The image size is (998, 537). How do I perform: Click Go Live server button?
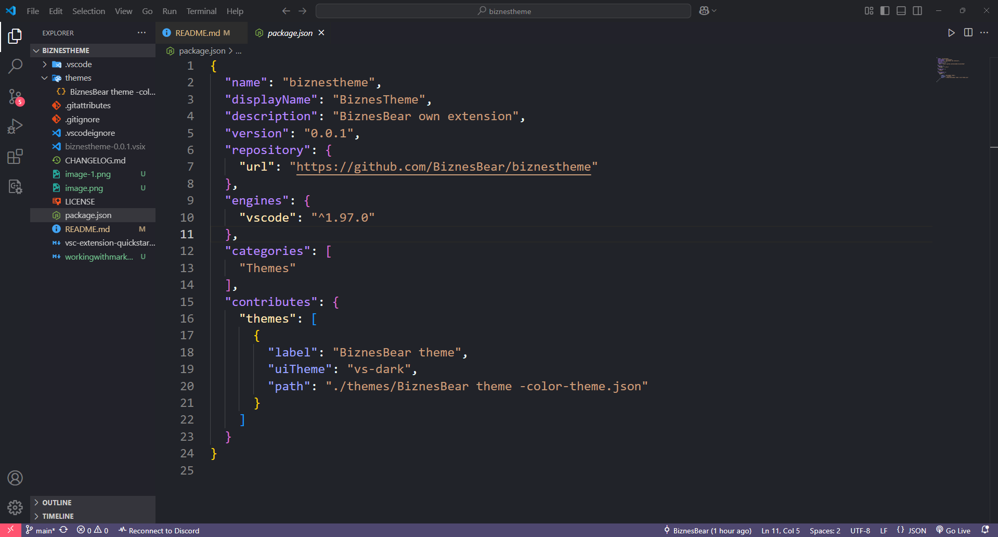click(x=953, y=530)
